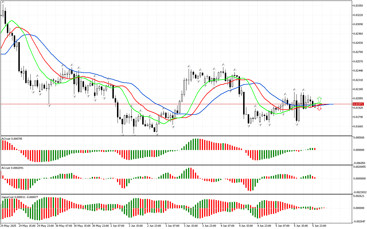
Task: Select the 5 Jun 23:00 time label
Action: (x=319, y=226)
